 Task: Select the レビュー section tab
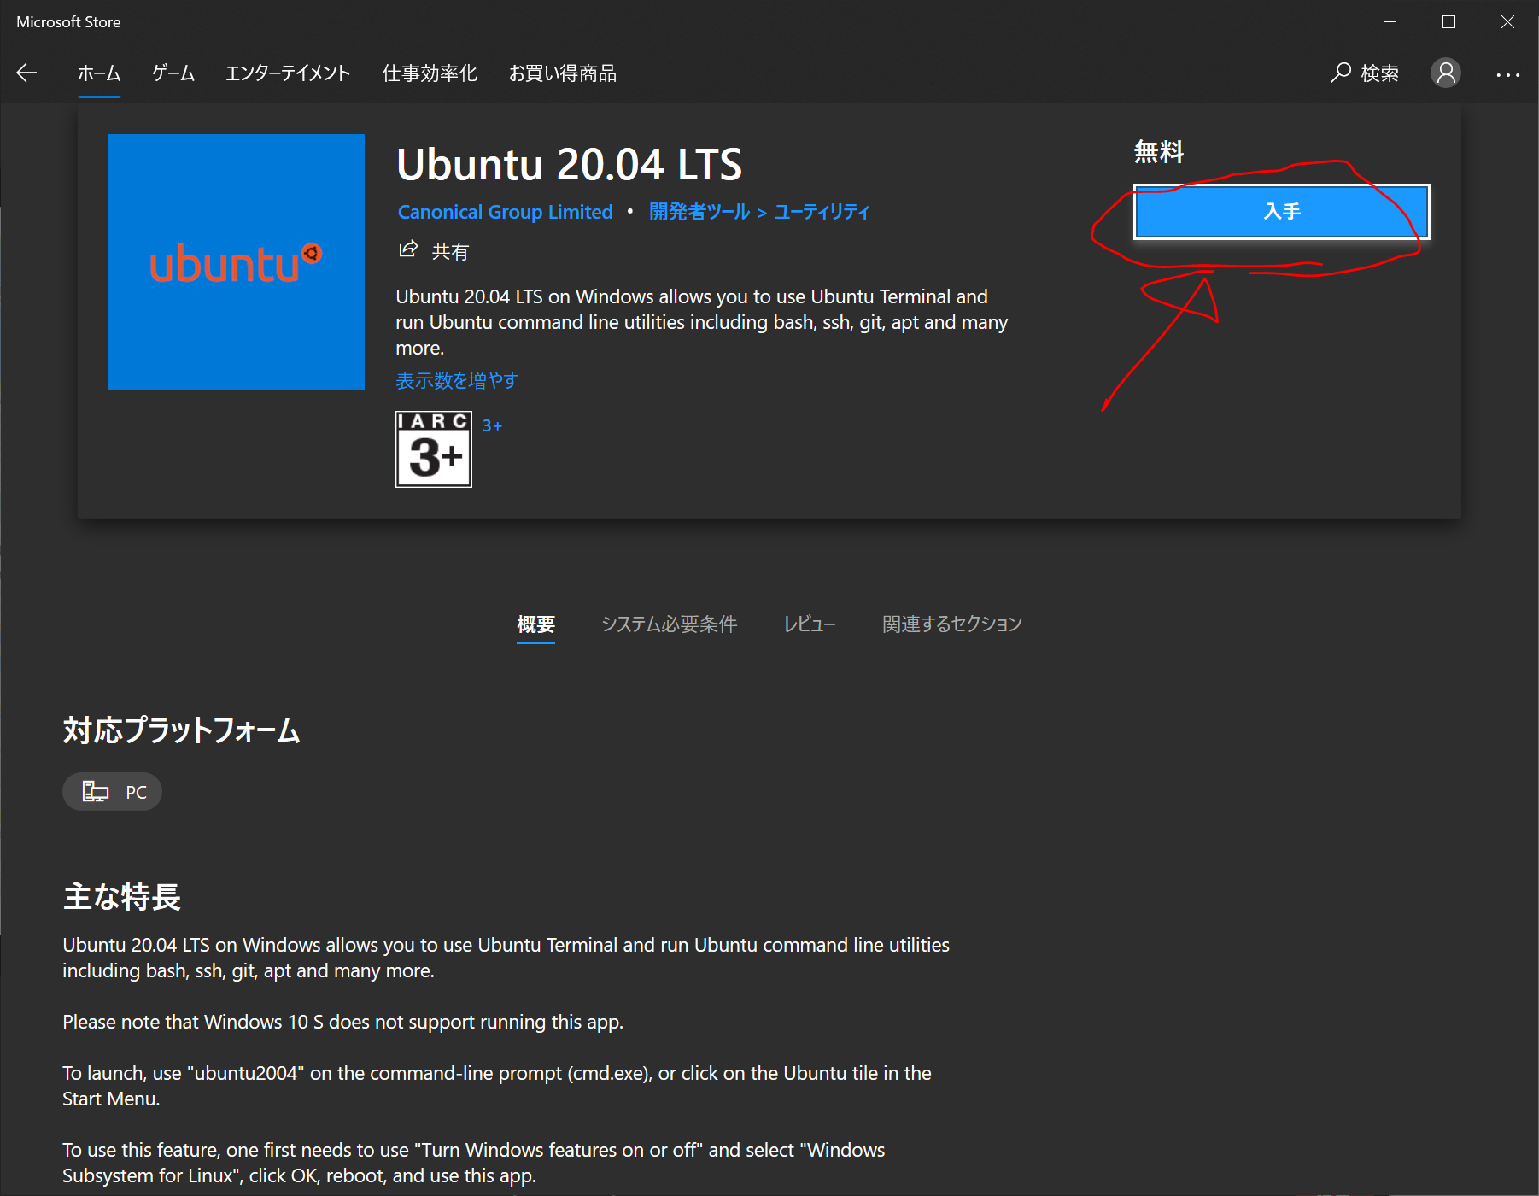coord(810,624)
